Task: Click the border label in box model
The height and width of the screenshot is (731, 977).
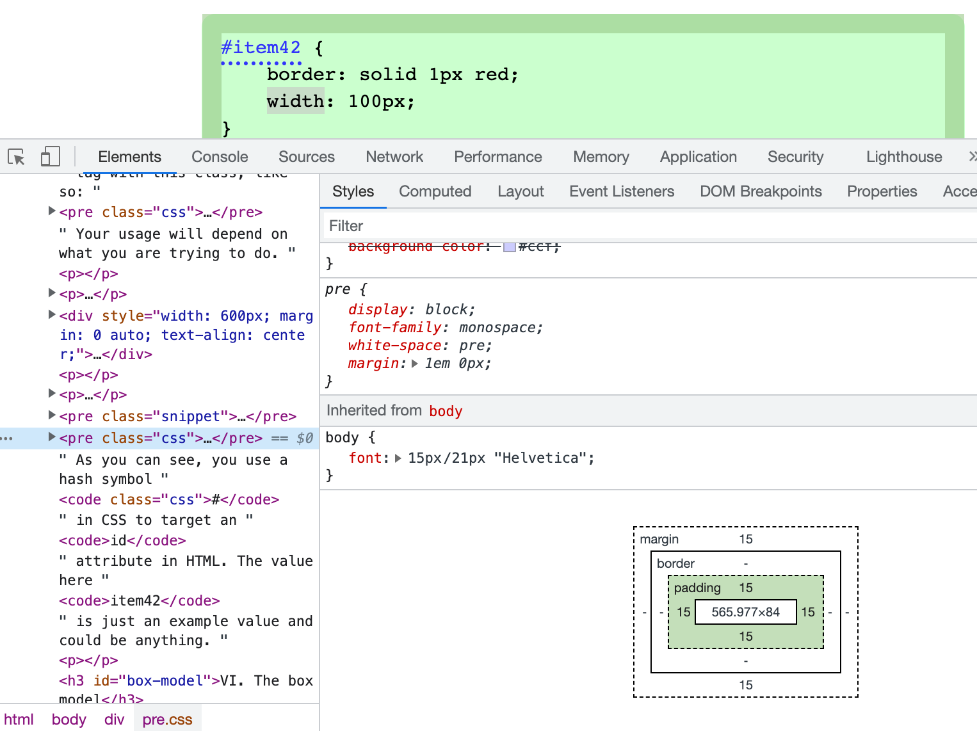Action: tap(675, 563)
